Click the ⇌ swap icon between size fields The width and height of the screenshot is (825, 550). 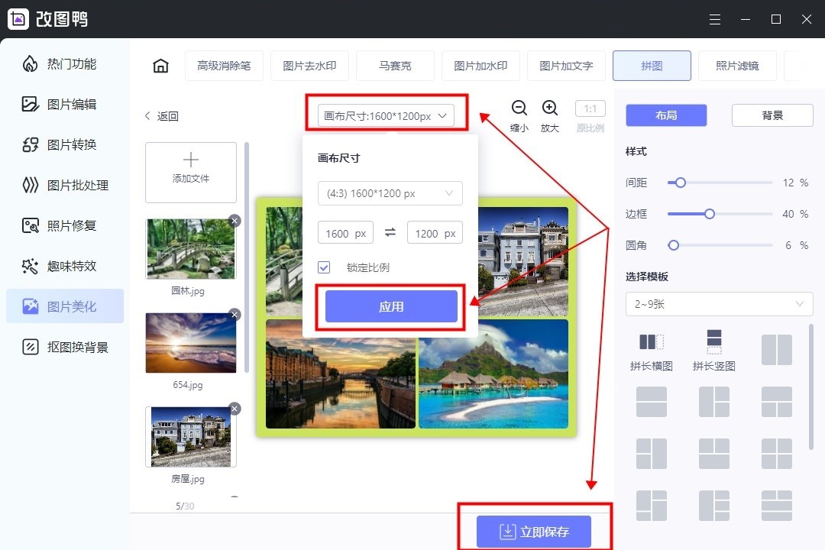(x=390, y=233)
